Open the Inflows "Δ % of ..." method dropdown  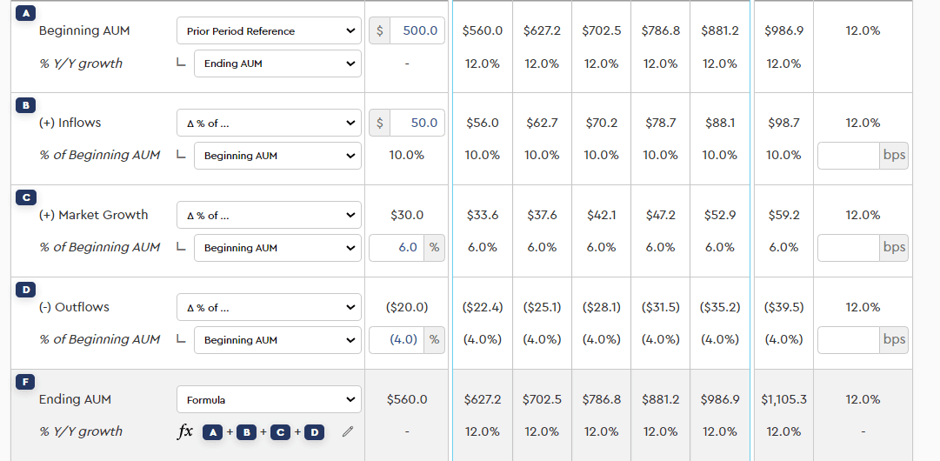[269, 124]
